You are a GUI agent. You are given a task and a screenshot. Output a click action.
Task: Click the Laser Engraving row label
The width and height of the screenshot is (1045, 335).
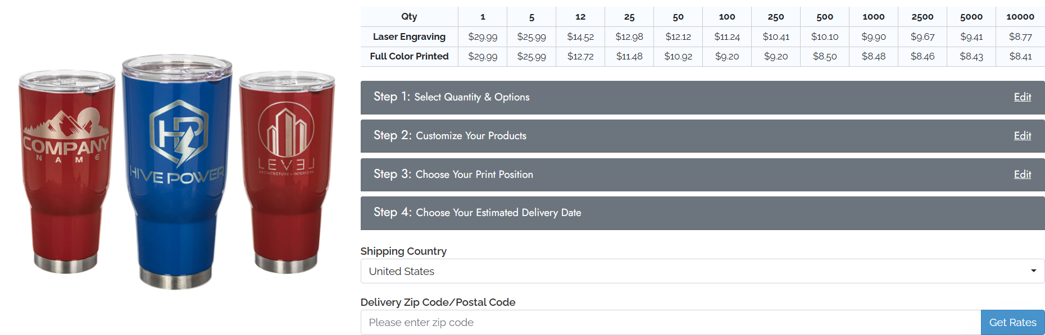(409, 36)
